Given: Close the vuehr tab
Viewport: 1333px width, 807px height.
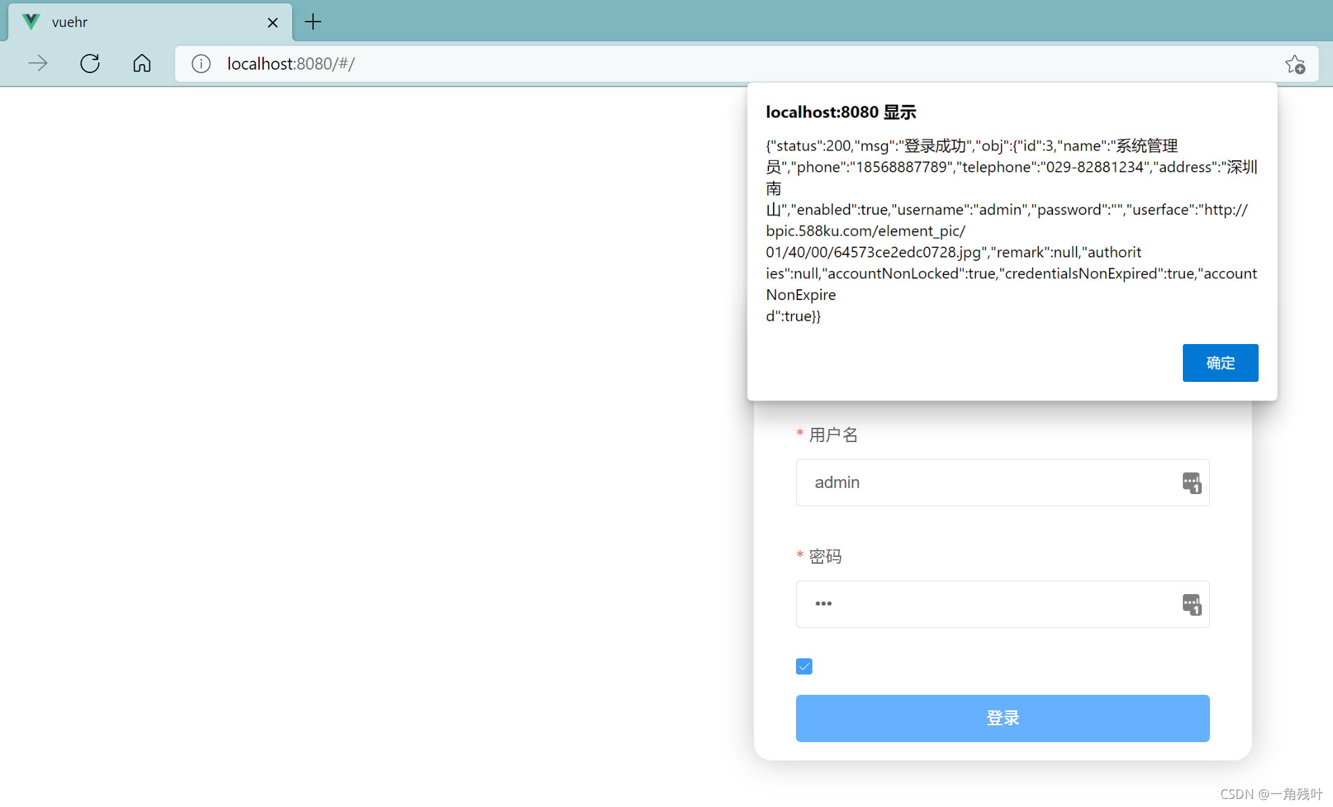Looking at the screenshot, I should 273,22.
